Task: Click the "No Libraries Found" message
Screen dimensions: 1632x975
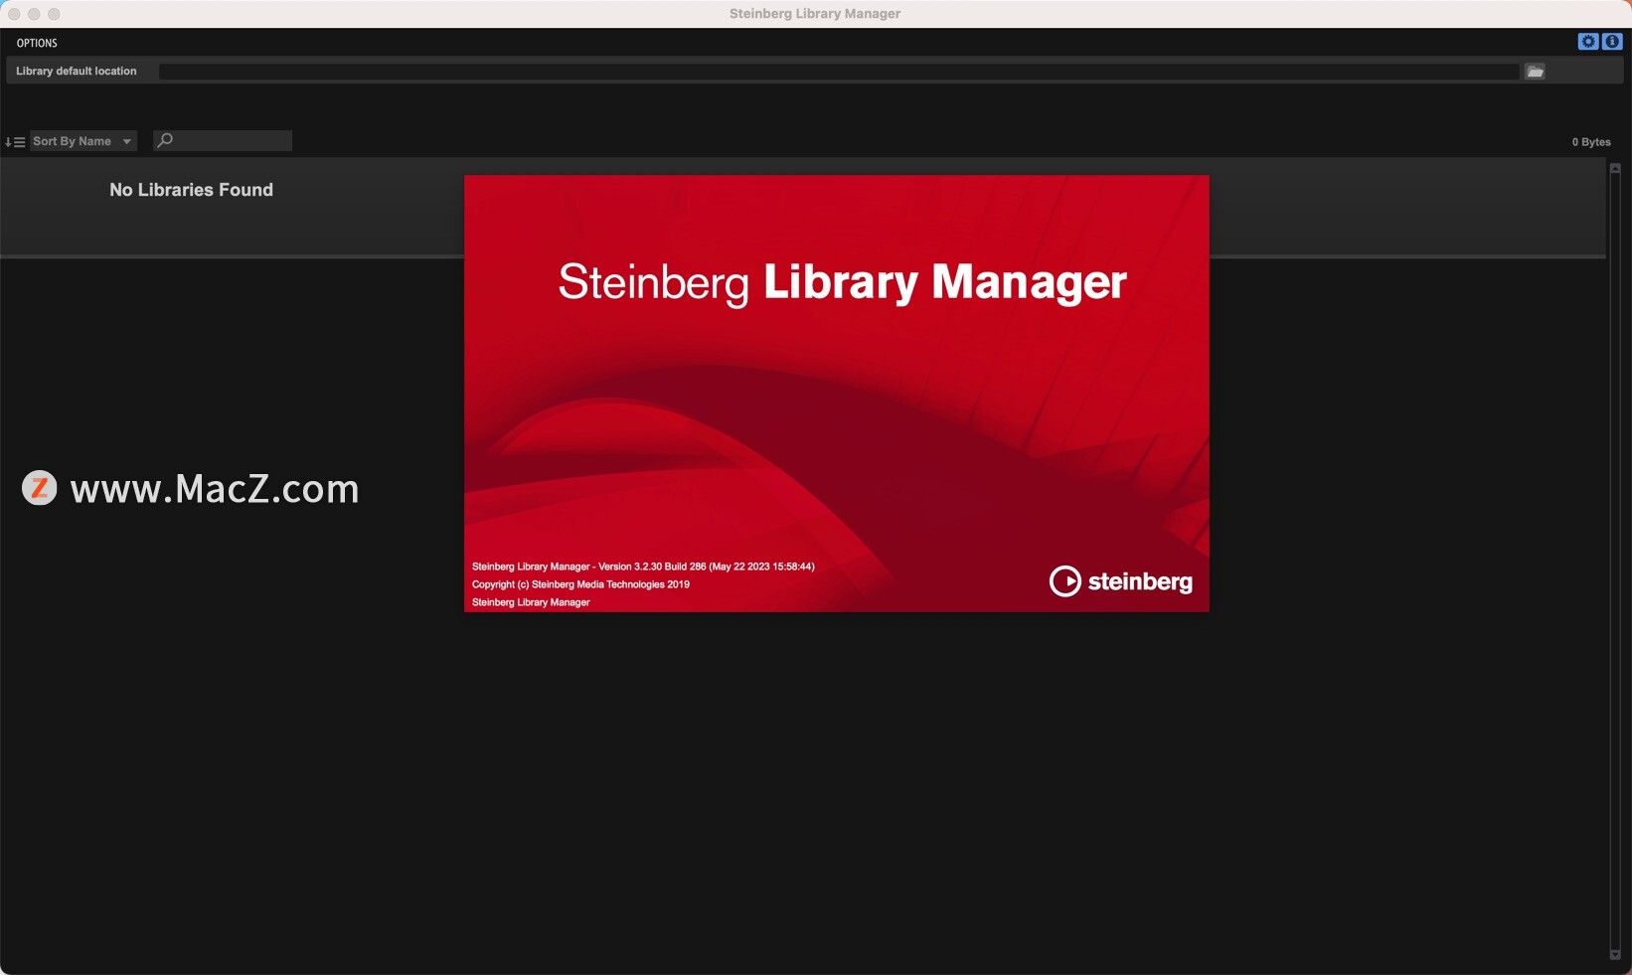Action: click(x=191, y=190)
